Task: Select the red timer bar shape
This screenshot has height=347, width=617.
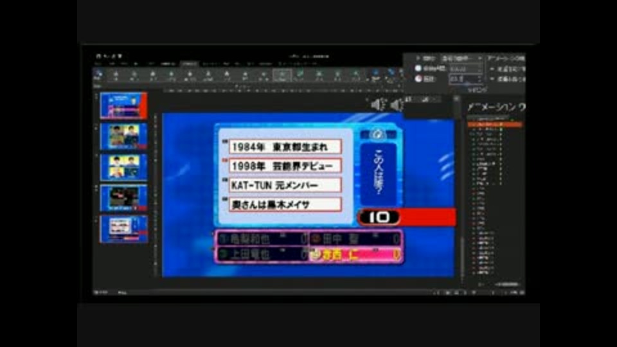Action: [x=428, y=217]
